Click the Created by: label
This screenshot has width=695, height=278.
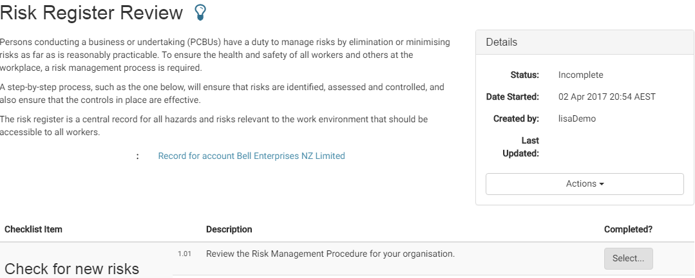[x=517, y=118]
